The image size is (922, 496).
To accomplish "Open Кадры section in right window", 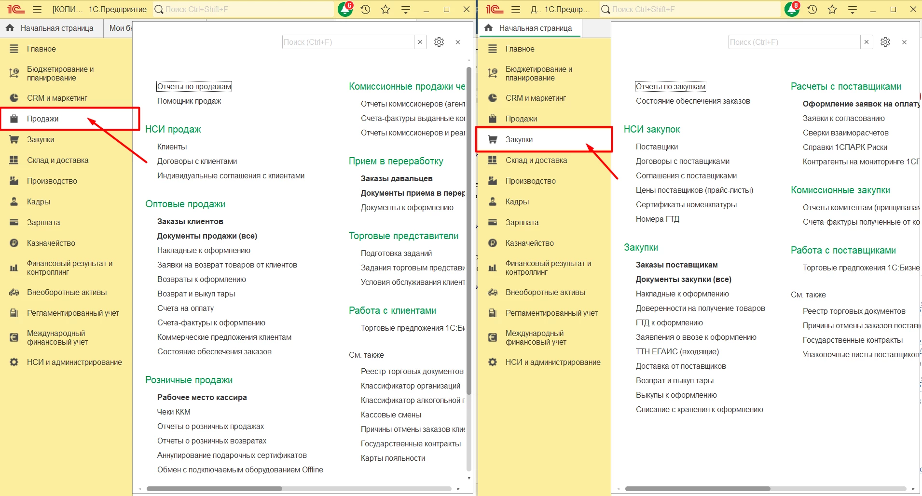I will pyautogui.click(x=544, y=201).
